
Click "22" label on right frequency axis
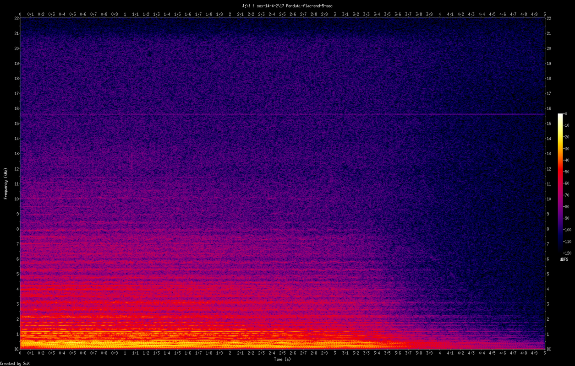point(549,18)
